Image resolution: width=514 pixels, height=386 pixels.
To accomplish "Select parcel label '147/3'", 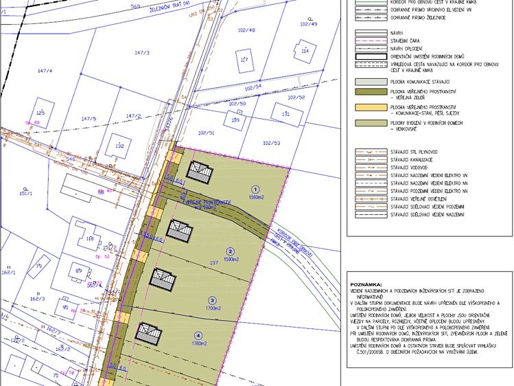I will [x=142, y=52].
